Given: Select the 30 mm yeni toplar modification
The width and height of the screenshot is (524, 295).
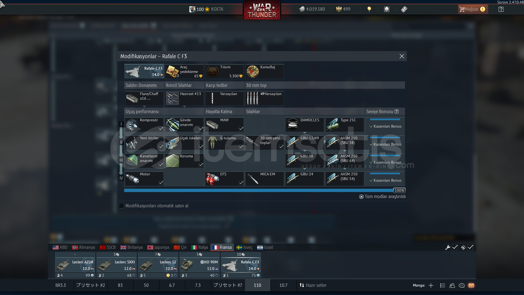Looking at the screenshot, I should (264, 143).
